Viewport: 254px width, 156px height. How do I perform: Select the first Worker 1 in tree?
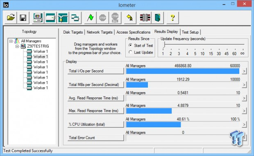pos(41,52)
